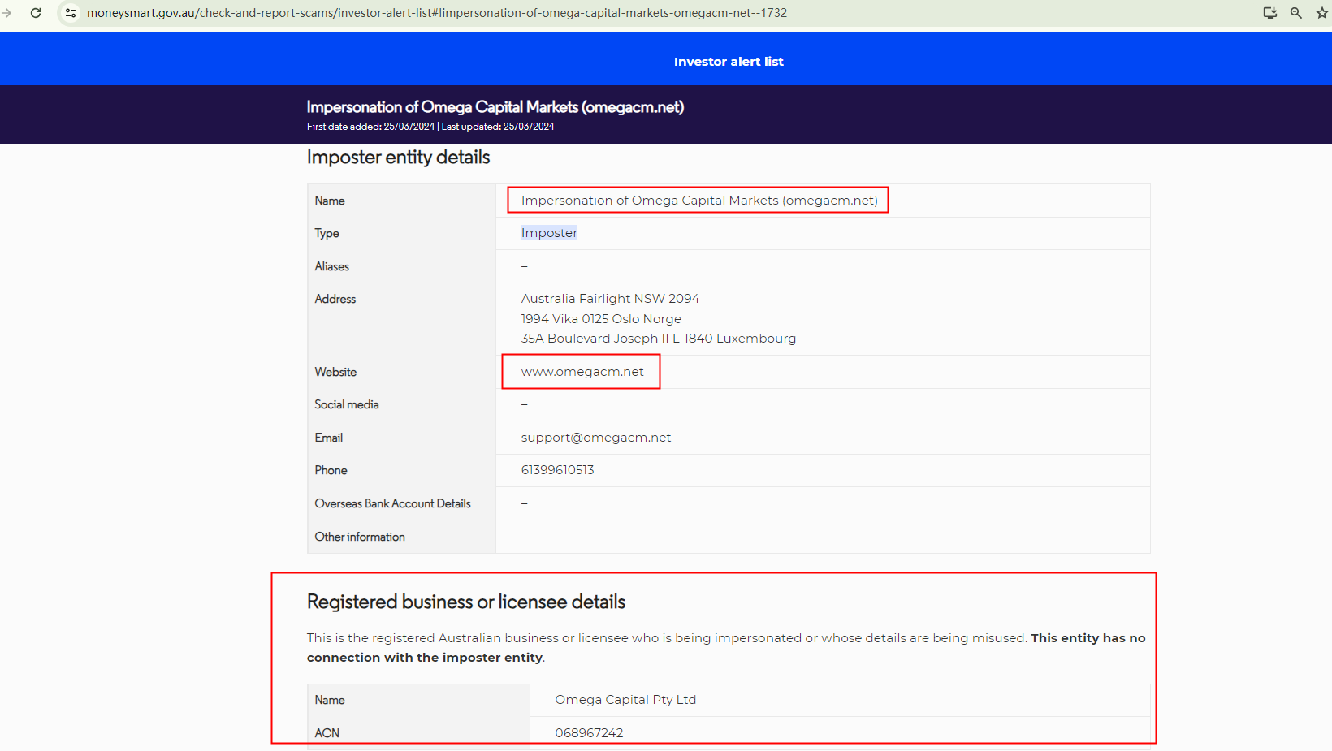The width and height of the screenshot is (1332, 751).
Task: Click the browser forward arrow
Action: tap(6, 13)
